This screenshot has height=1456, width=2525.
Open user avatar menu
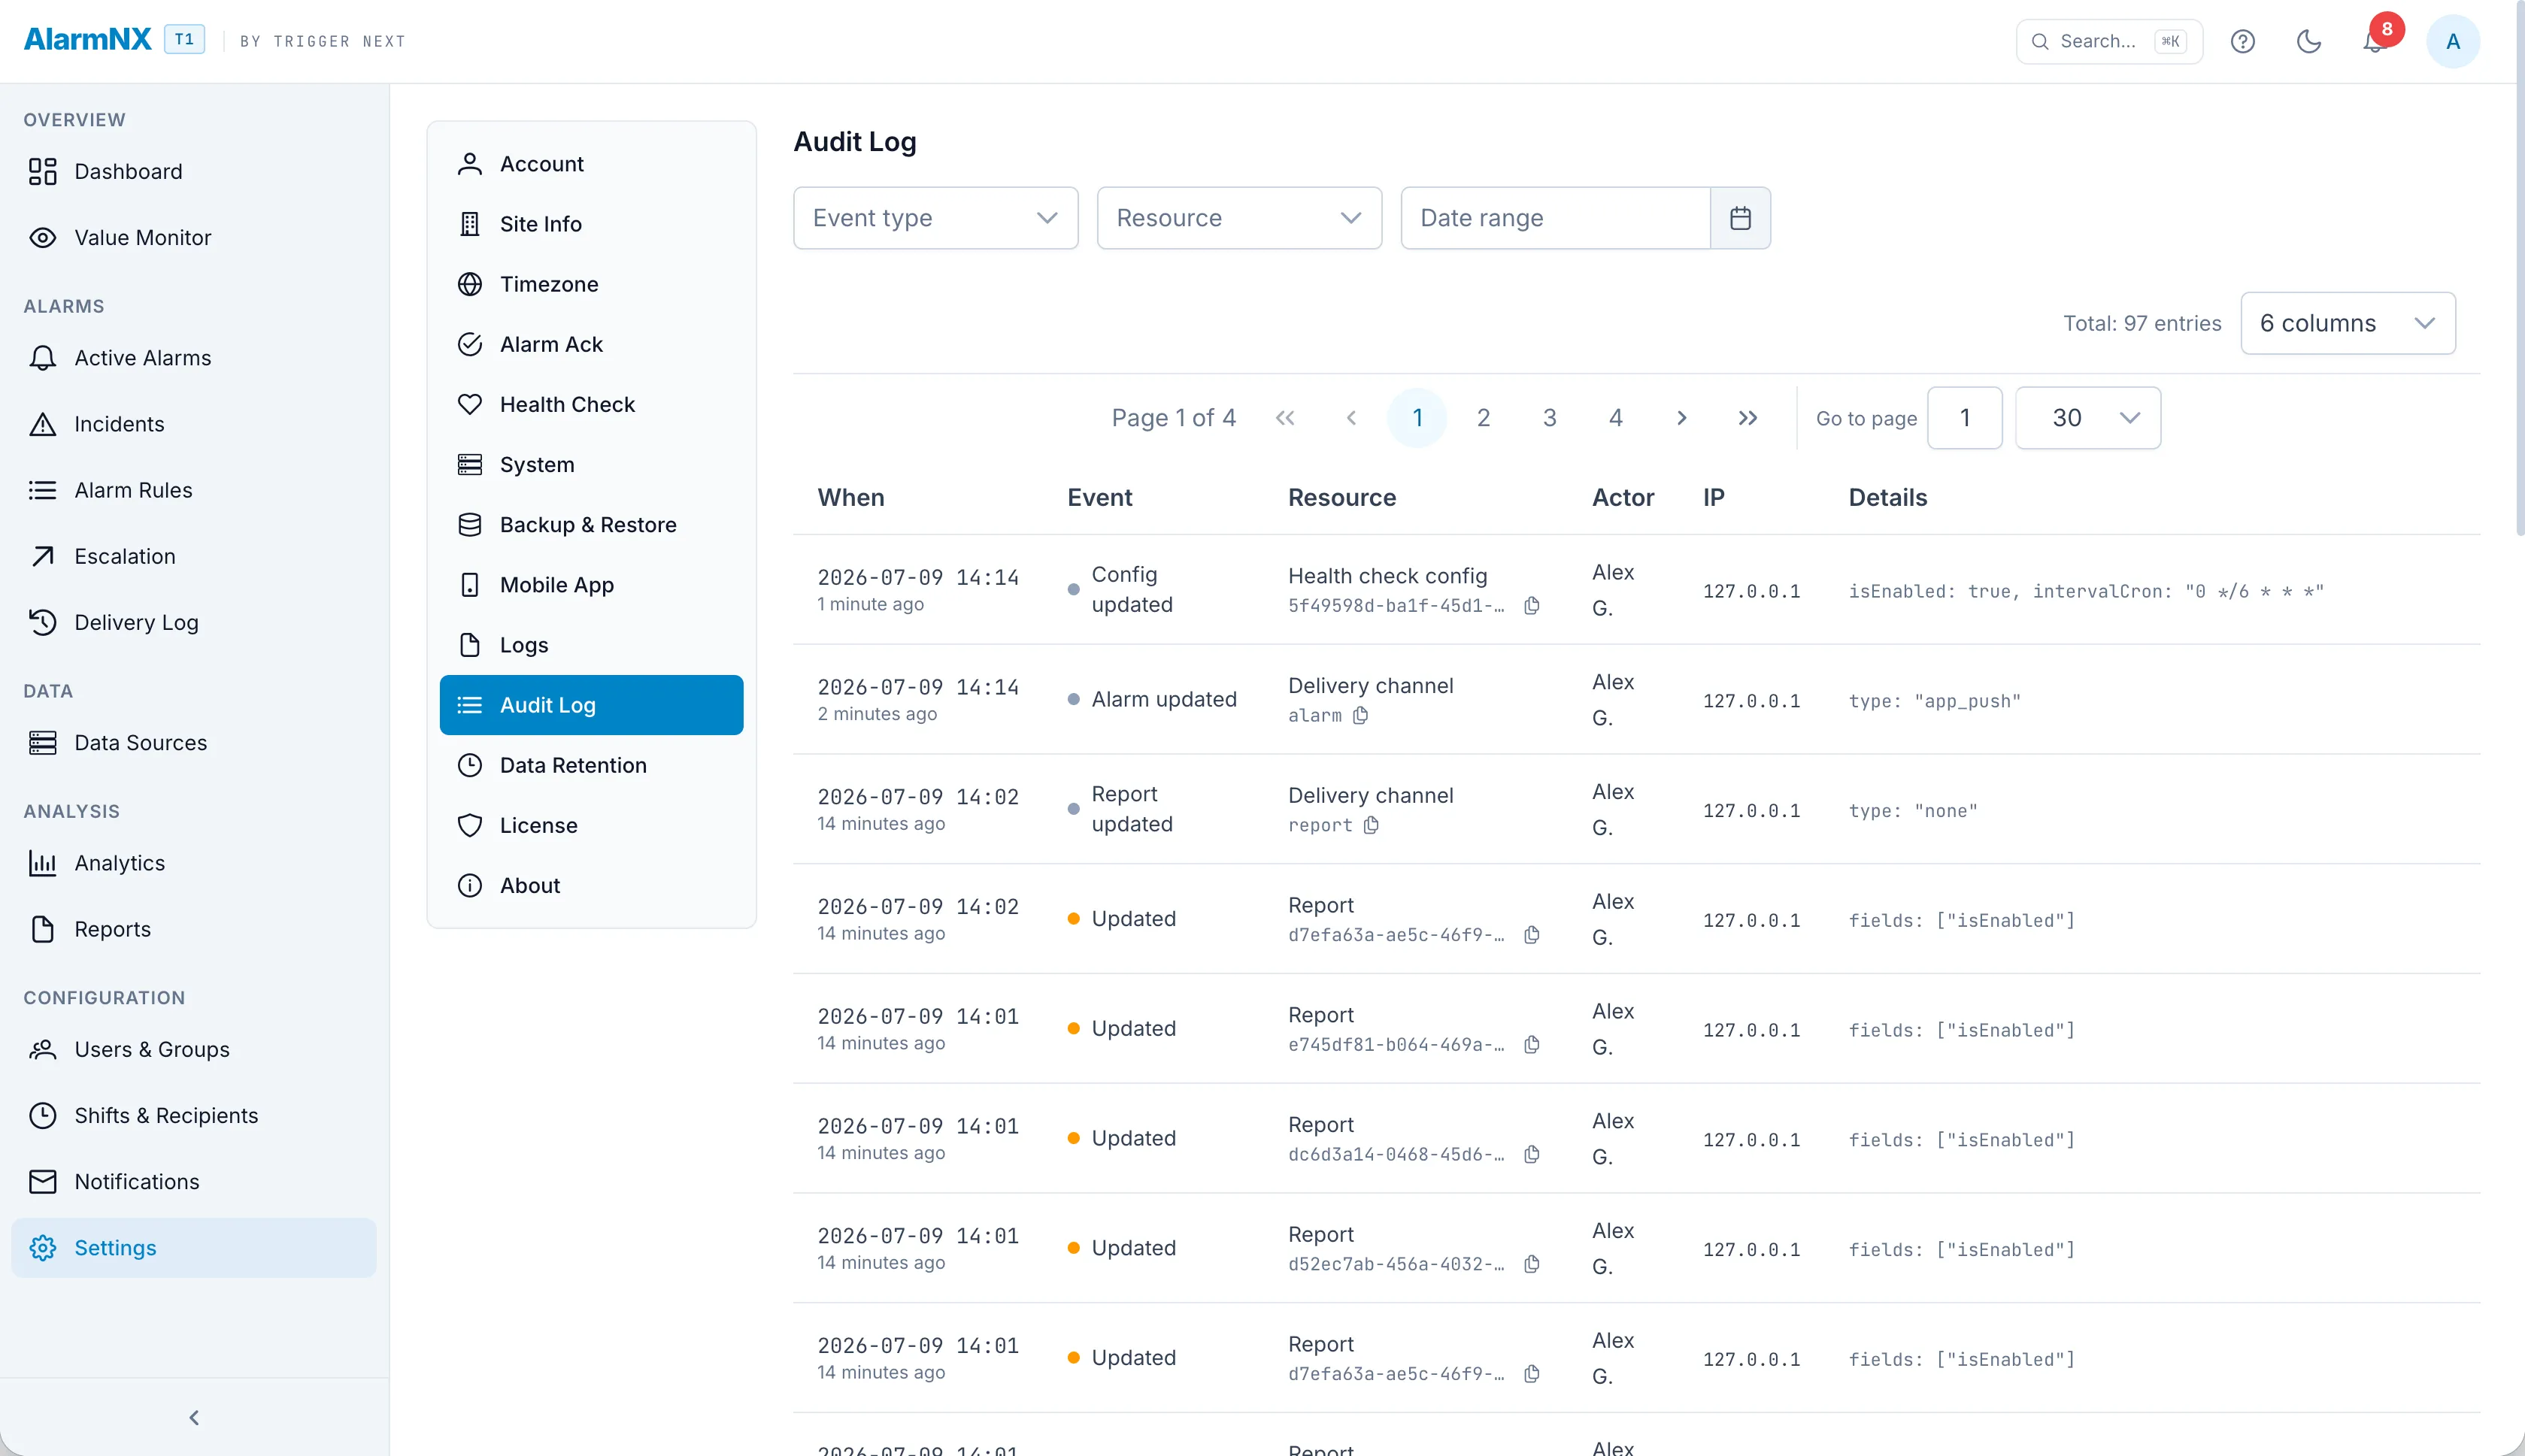(x=2452, y=41)
